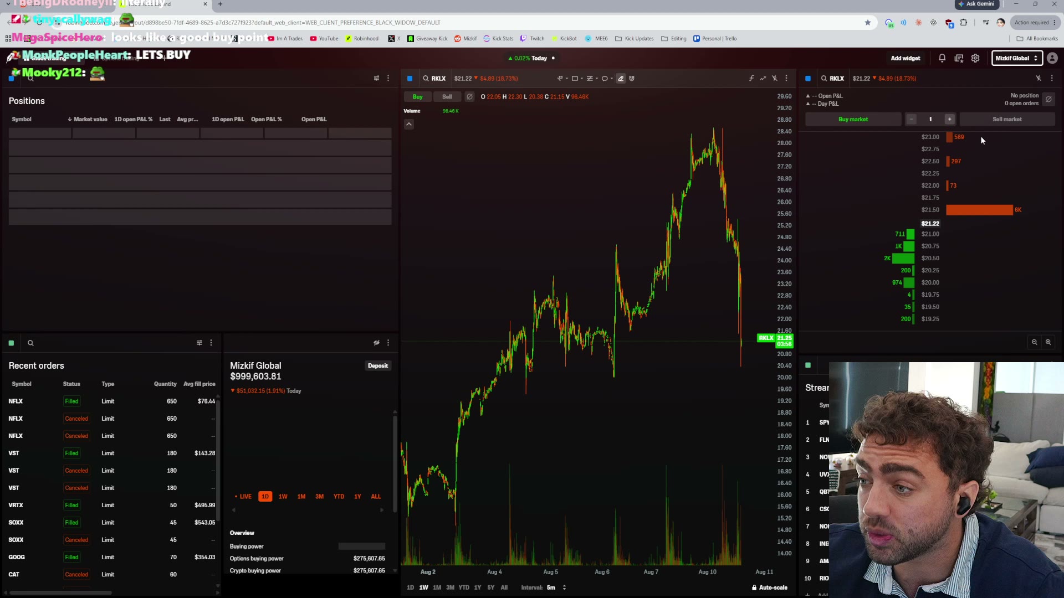Open Ask Gemini in browser
The height and width of the screenshot is (598, 1064).
point(976,4)
